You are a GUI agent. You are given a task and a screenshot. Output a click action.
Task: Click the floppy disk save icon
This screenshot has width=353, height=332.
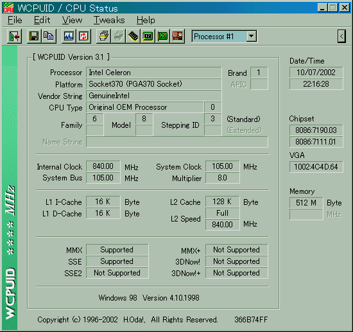coord(34,36)
